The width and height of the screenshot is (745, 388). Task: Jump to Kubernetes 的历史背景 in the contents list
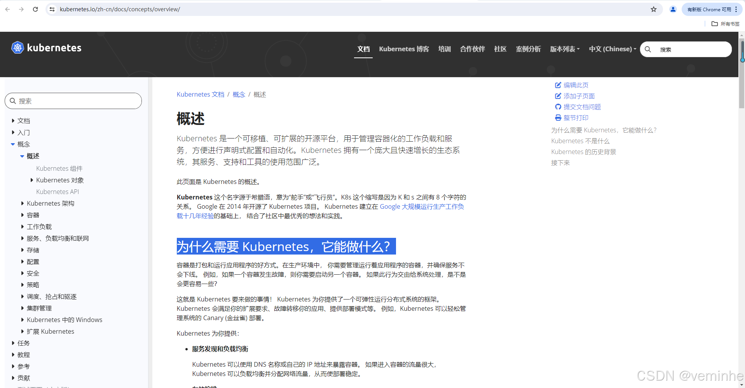click(584, 152)
